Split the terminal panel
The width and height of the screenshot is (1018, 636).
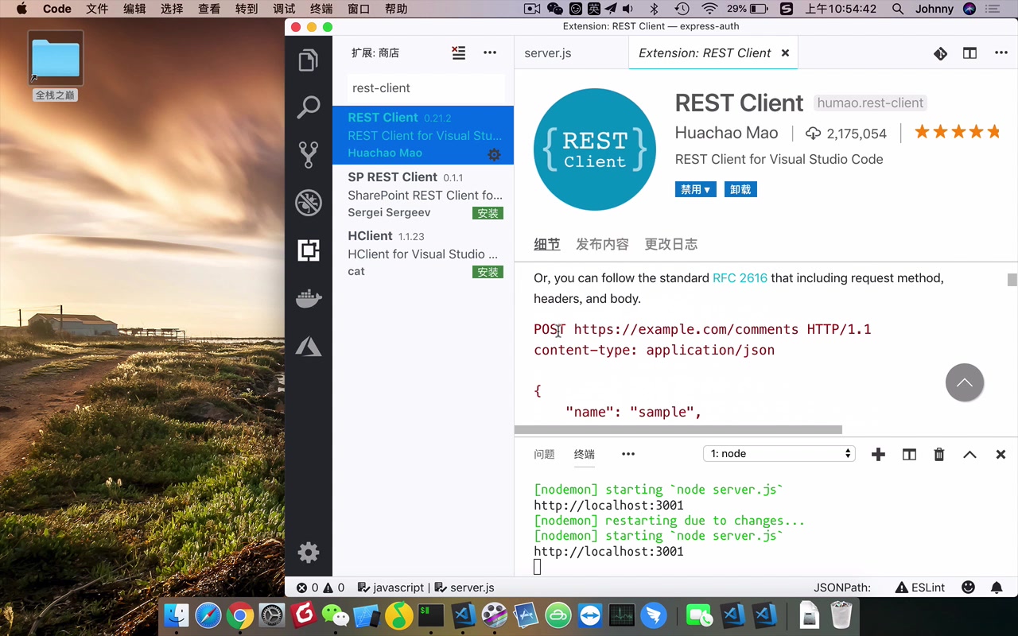(909, 454)
